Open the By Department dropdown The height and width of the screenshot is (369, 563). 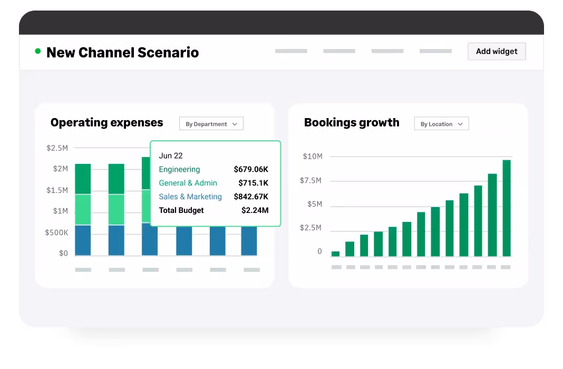(211, 123)
